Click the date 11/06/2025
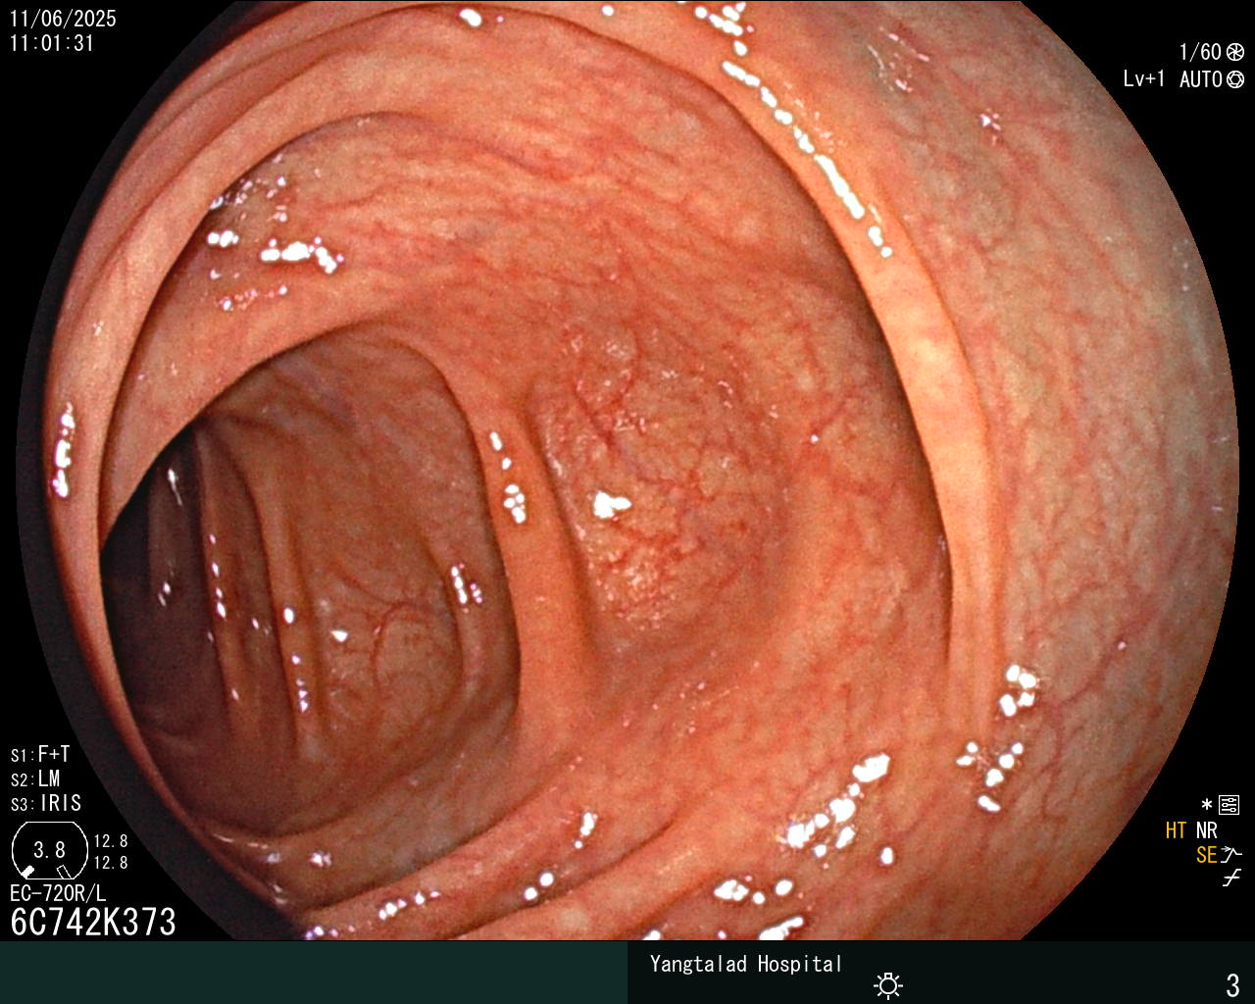The width and height of the screenshot is (1255, 1004). click(63, 19)
